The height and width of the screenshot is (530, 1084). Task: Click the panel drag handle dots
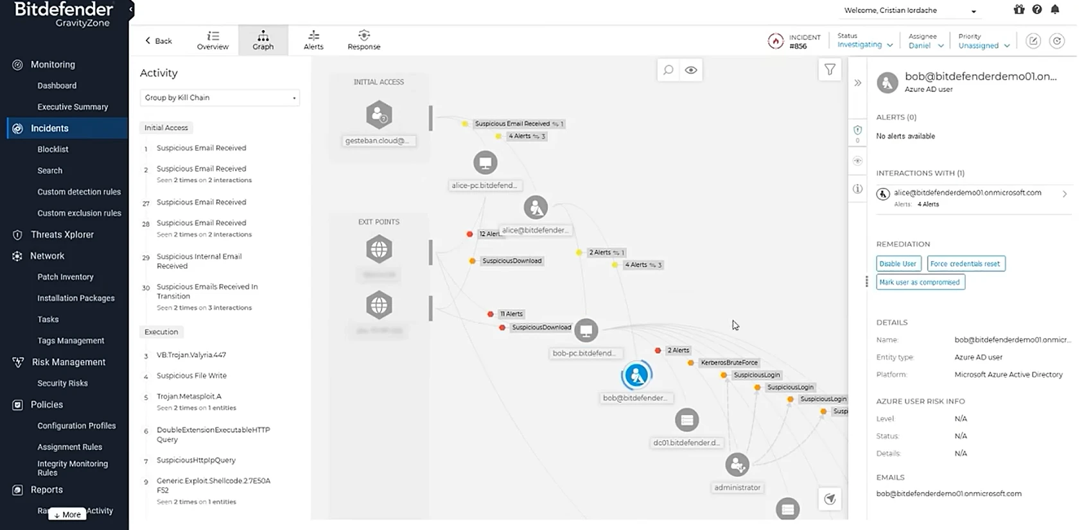(x=866, y=282)
